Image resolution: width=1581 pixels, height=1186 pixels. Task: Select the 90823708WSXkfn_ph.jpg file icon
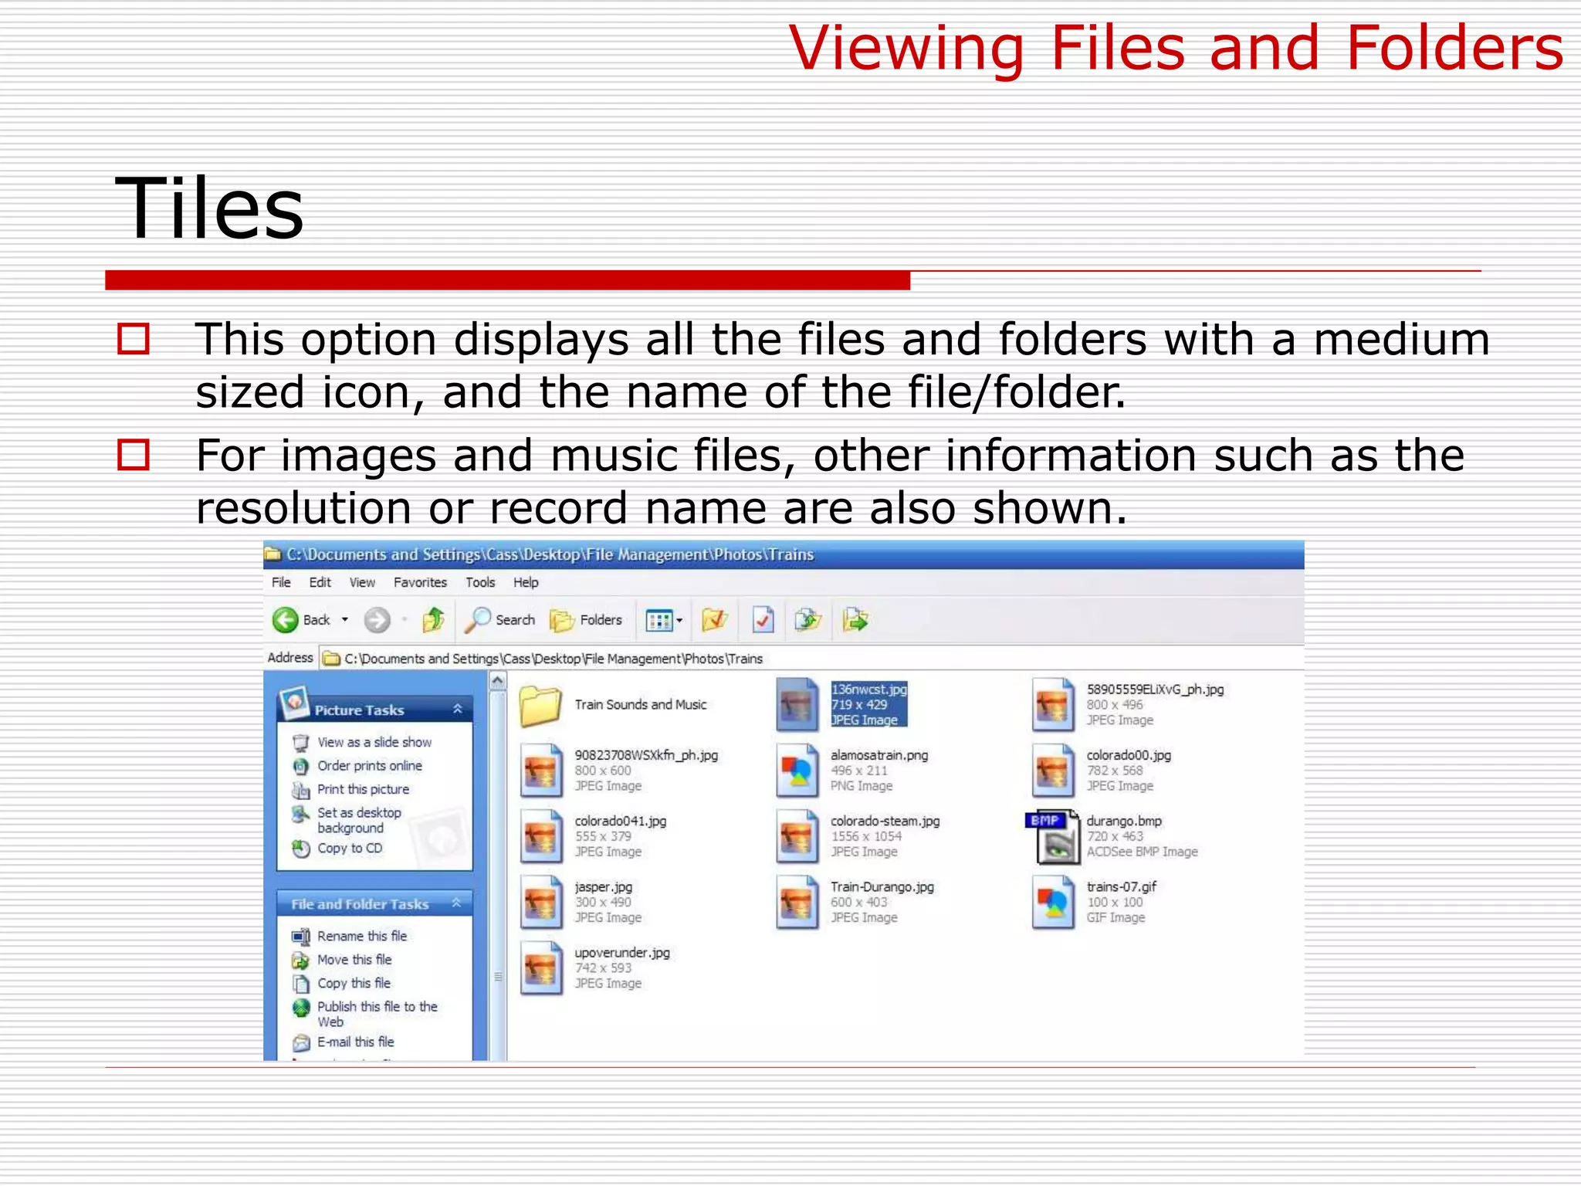(x=541, y=771)
